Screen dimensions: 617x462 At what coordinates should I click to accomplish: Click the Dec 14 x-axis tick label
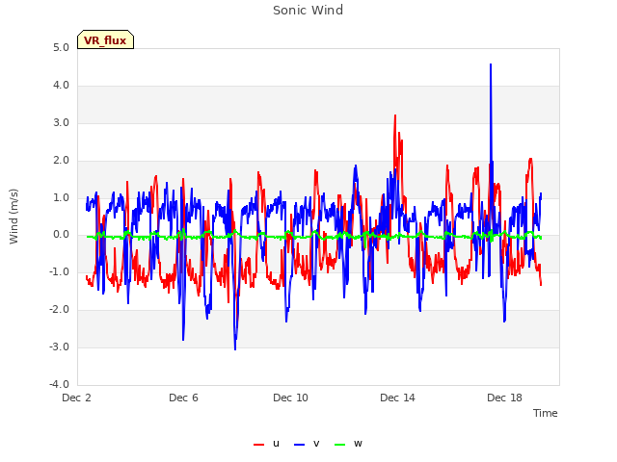point(397,398)
